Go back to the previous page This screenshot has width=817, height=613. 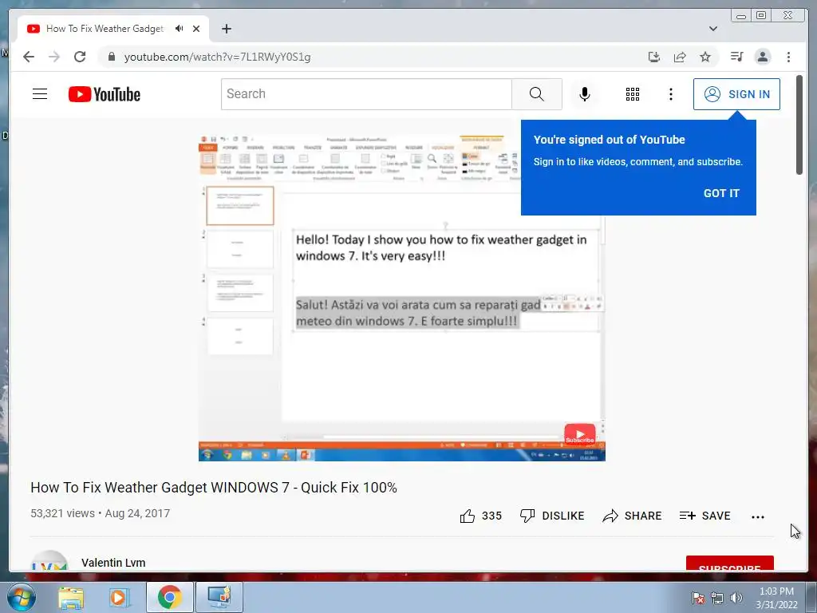29,57
